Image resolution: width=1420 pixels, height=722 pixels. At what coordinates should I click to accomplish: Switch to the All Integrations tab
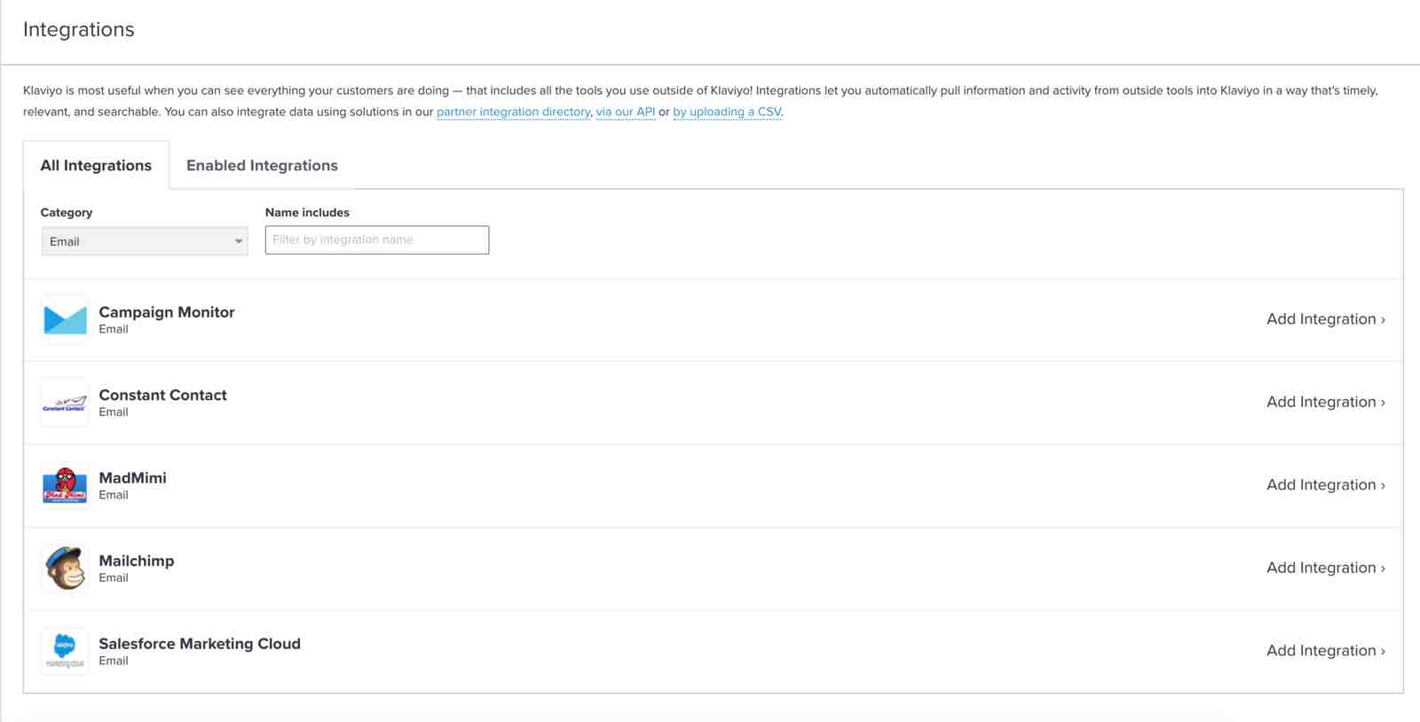pyautogui.click(x=96, y=166)
